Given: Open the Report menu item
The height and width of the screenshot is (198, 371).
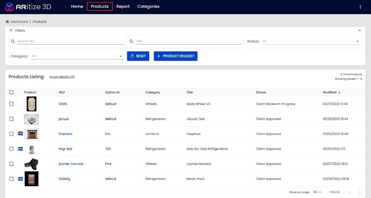Looking at the screenshot, I should [x=123, y=6].
